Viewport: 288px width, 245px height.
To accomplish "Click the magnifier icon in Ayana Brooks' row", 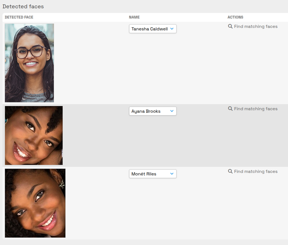I will point(230,109).
